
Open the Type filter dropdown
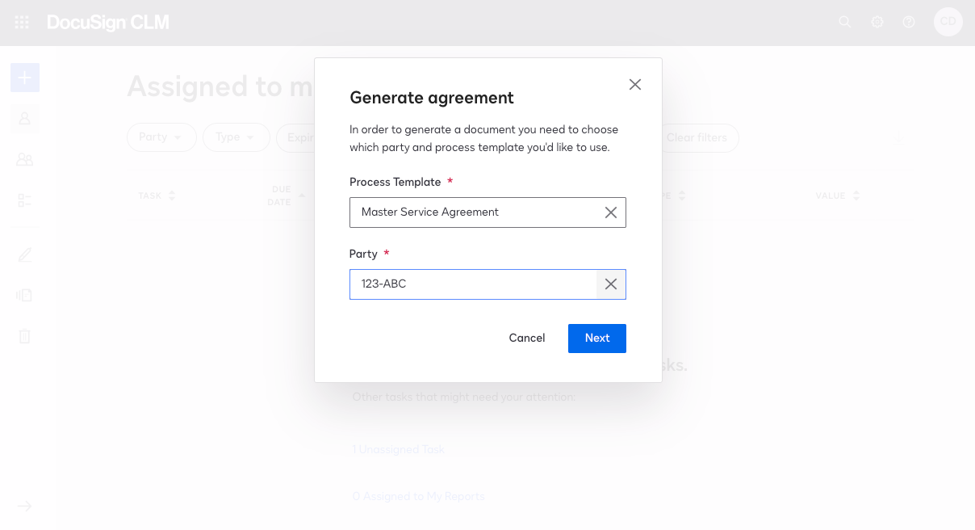click(236, 137)
